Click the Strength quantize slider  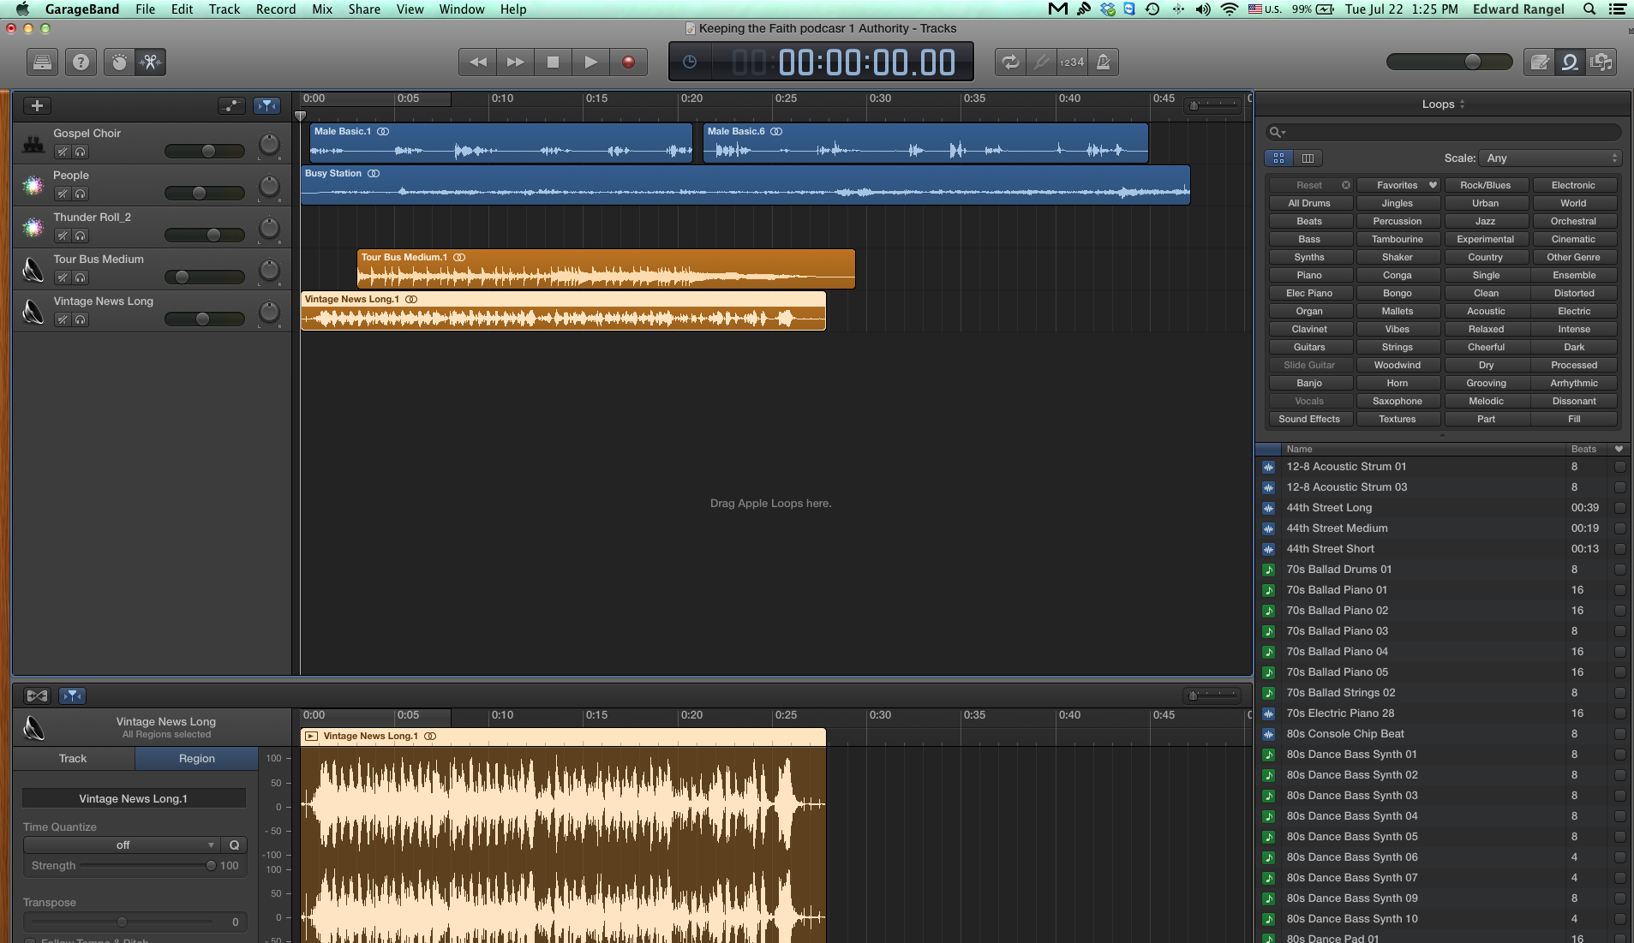pos(147,866)
